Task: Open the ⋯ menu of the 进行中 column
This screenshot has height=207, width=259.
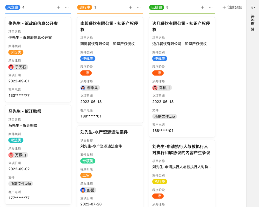Action: pos(138,7)
